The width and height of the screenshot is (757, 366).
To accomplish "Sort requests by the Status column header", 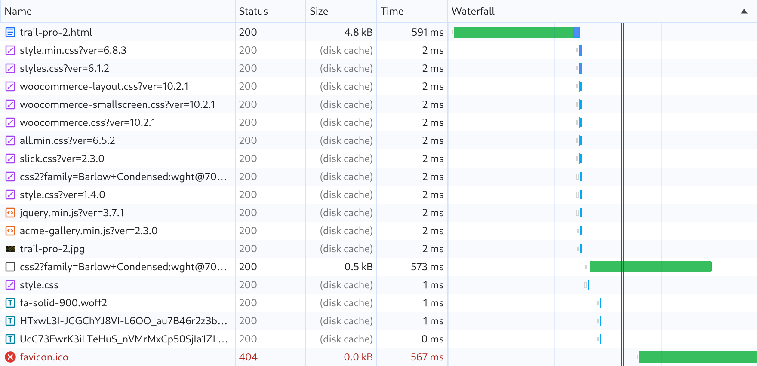I will tap(271, 11).
